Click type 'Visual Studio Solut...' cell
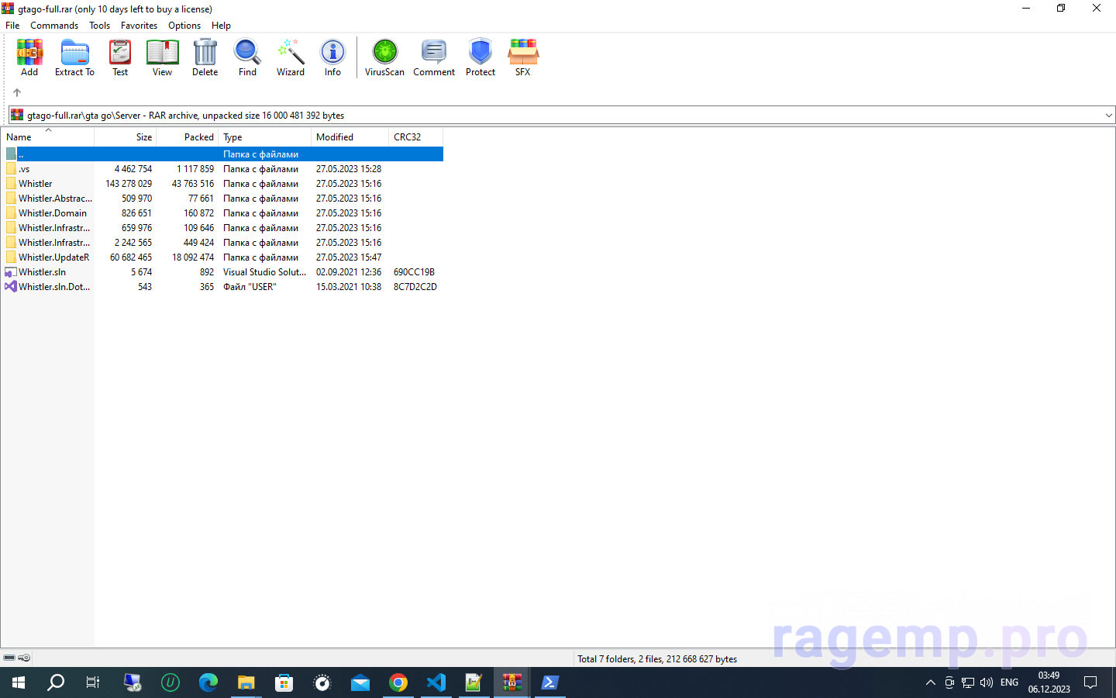The image size is (1116, 698). point(265,271)
